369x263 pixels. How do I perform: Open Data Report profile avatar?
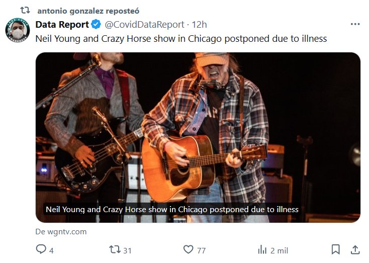18,30
